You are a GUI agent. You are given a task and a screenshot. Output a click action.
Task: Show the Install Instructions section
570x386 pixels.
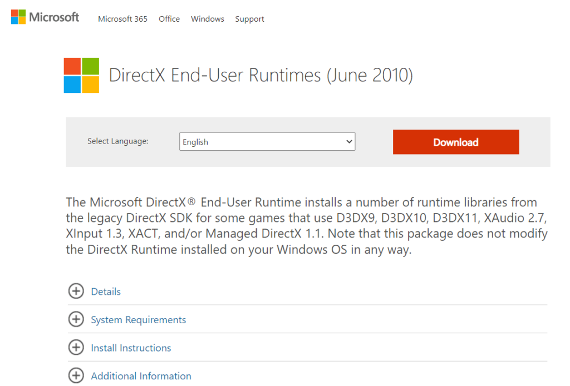pyautogui.click(x=131, y=348)
